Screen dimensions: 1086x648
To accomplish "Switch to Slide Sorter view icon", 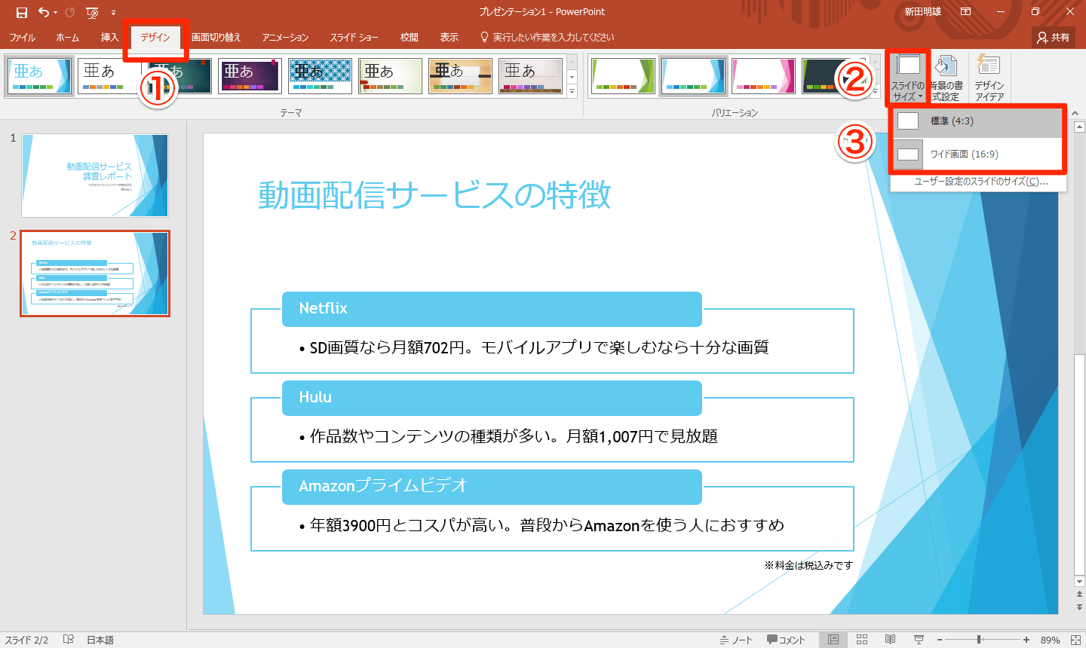I will (862, 640).
